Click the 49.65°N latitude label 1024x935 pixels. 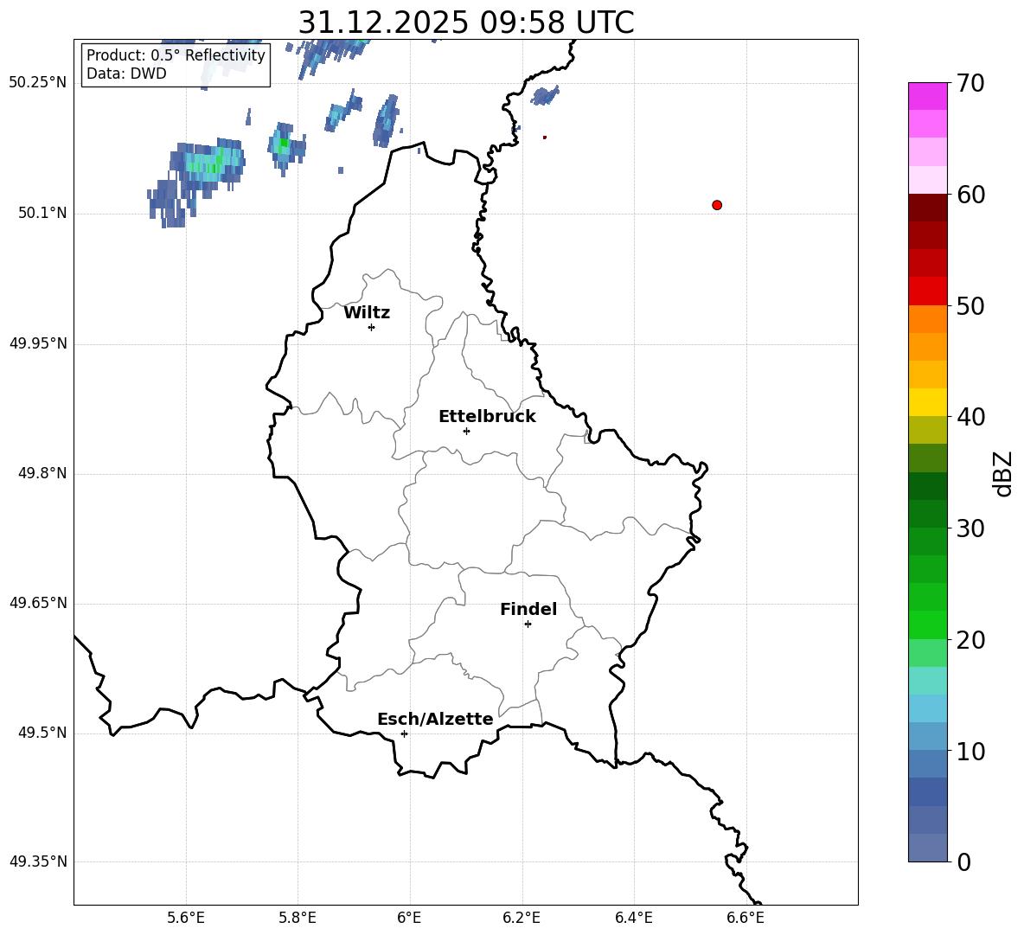(38, 603)
